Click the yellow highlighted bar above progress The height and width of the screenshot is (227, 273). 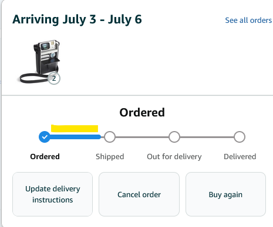pos(75,129)
